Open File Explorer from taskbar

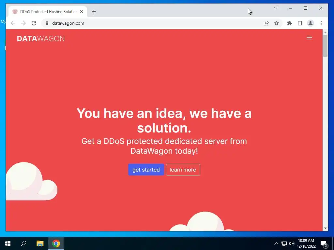[40, 243]
